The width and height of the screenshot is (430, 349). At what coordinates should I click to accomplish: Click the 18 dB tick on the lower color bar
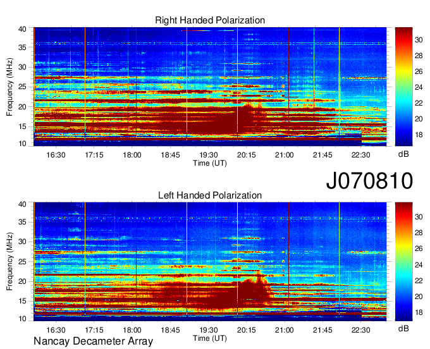click(419, 312)
